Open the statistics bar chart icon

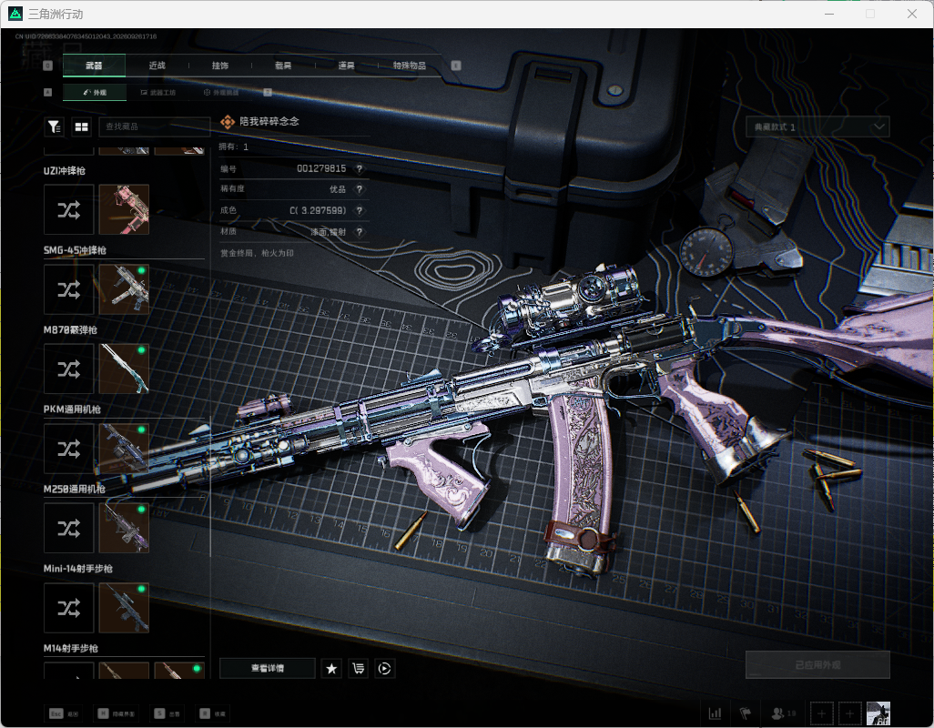(715, 713)
